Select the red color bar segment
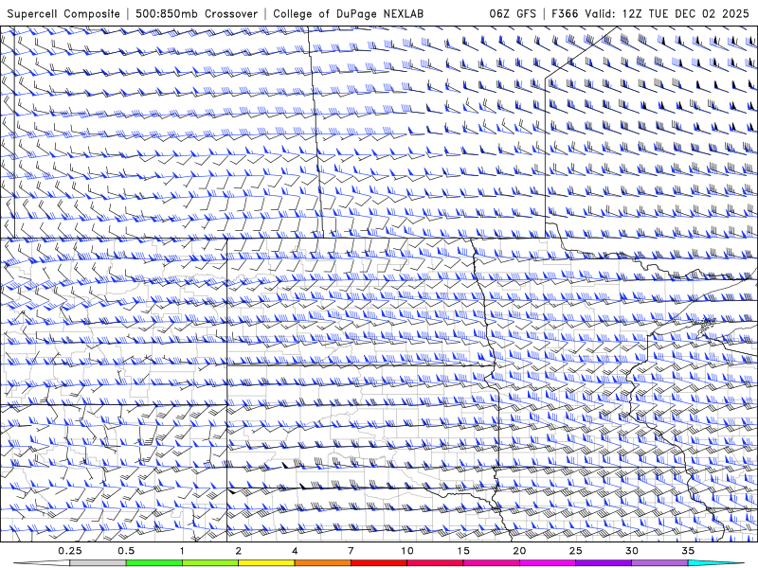 pyautogui.click(x=378, y=563)
